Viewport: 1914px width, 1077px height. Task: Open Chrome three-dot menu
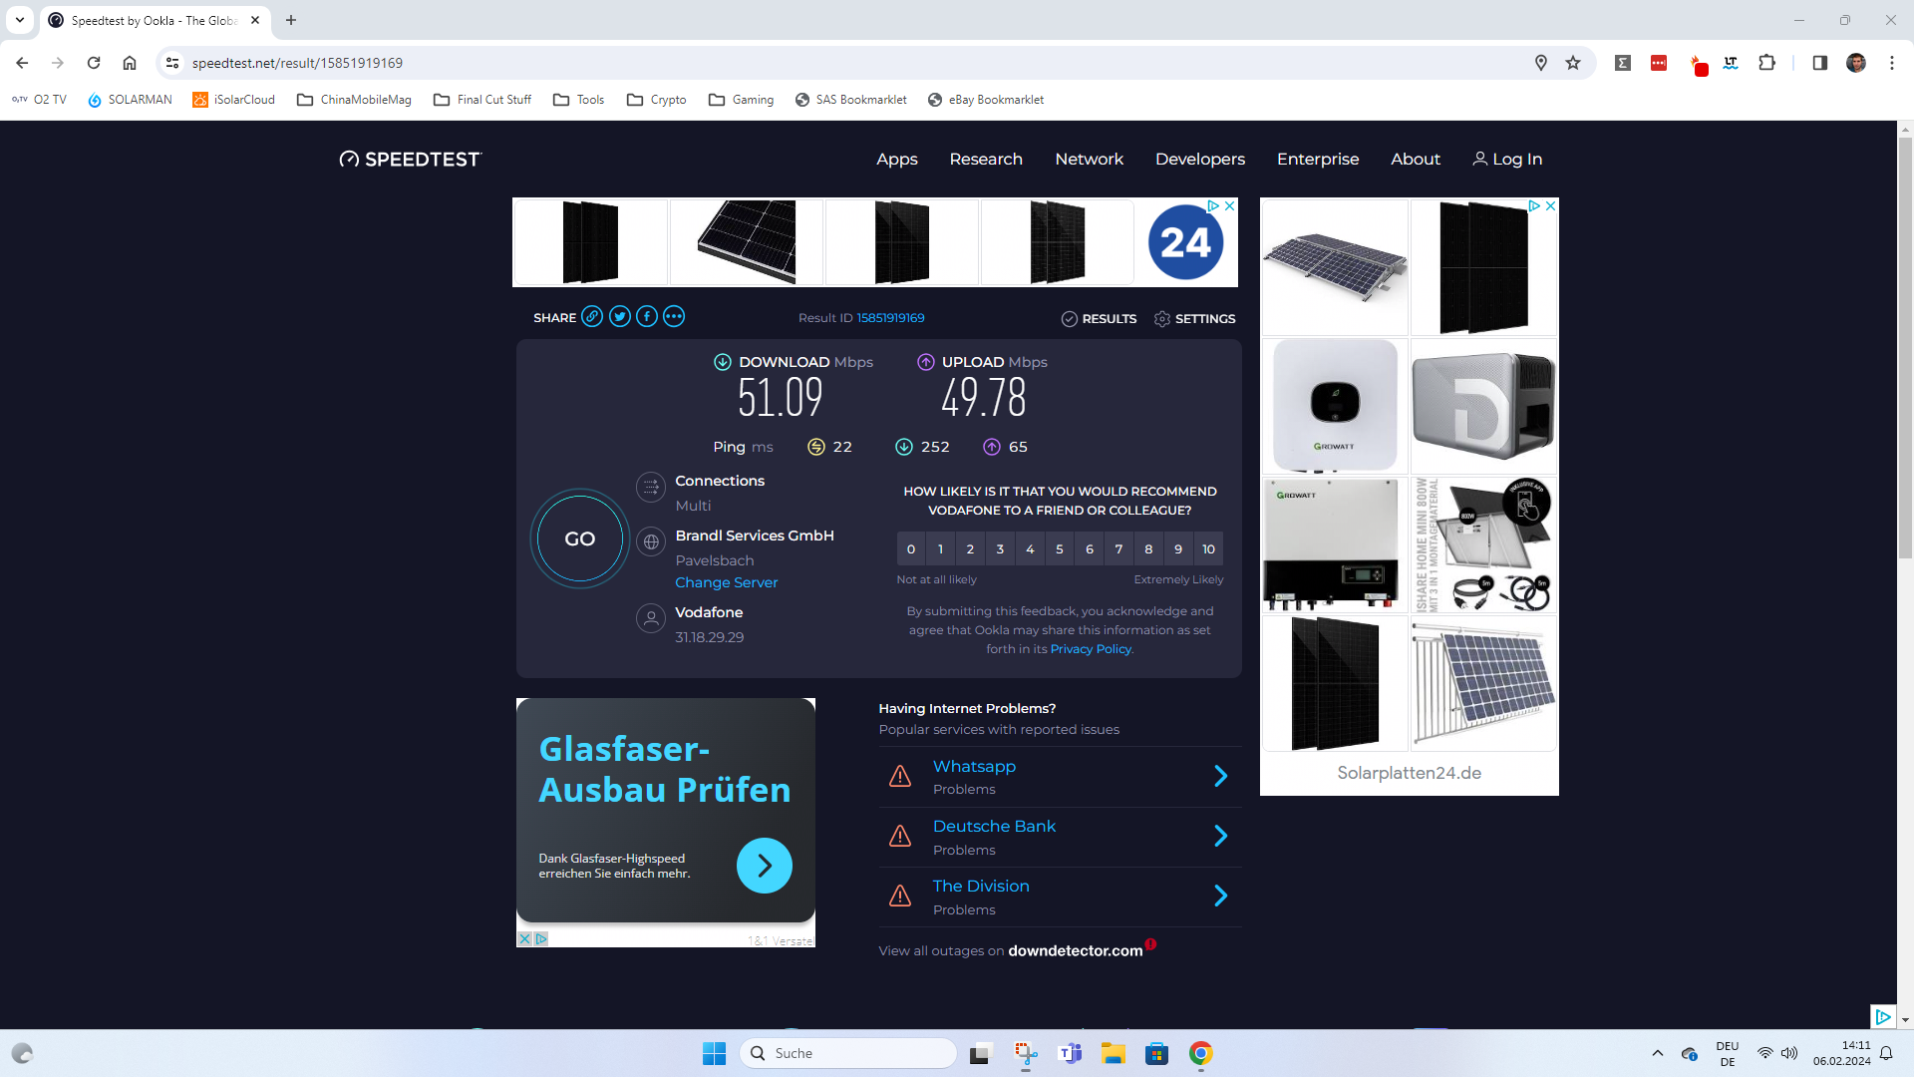click(x=1891, y=63)
